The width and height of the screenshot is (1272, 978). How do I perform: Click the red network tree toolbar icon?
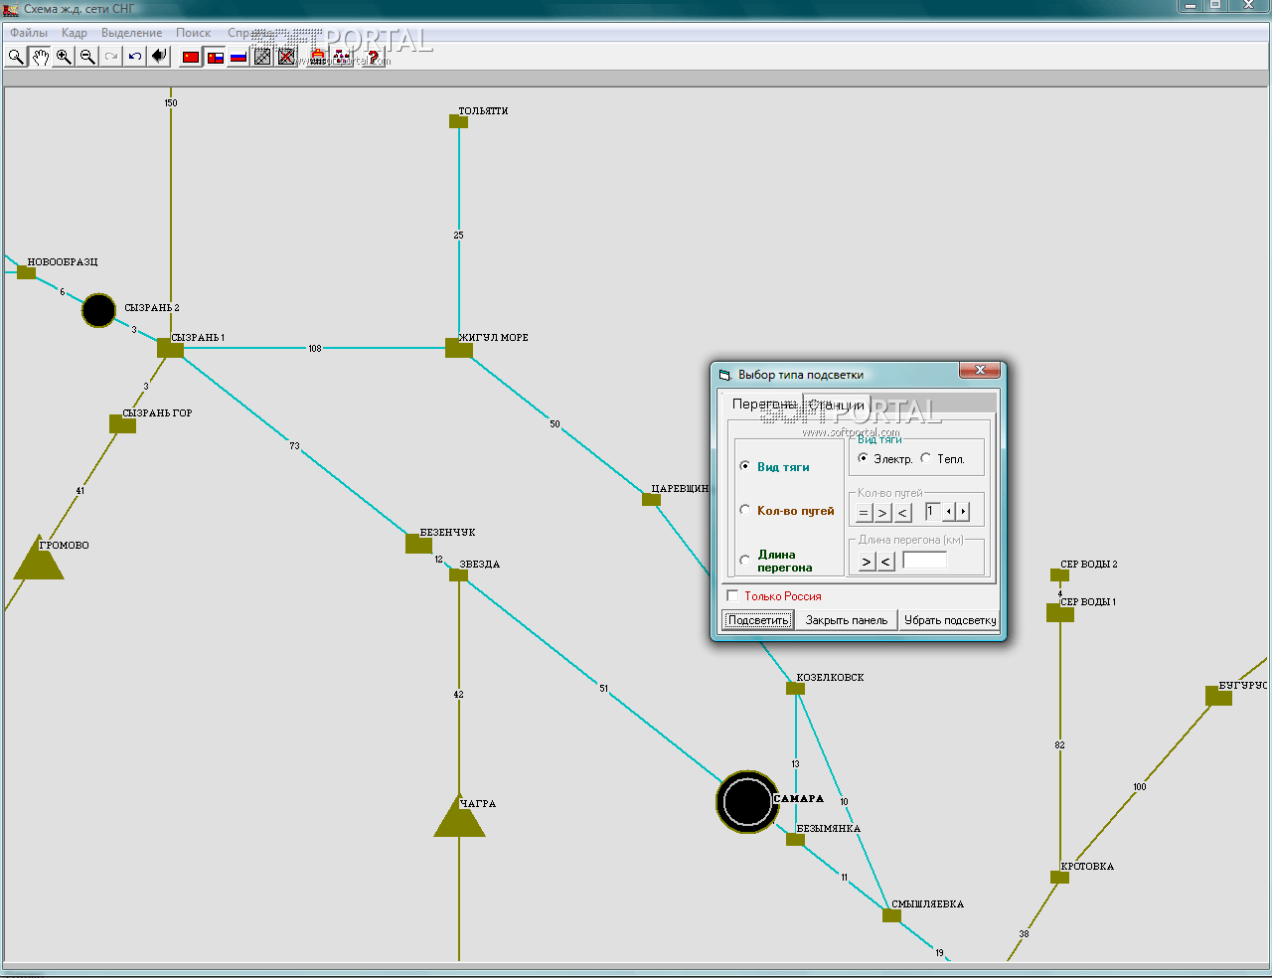click(x=342, y=57)
